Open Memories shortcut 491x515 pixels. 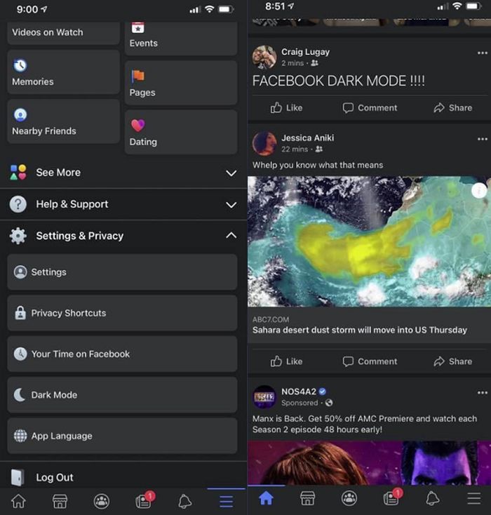click(63, 72)
